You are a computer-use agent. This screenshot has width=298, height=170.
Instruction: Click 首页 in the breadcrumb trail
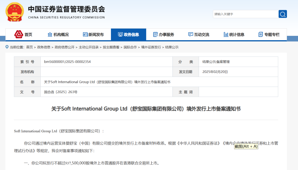pyautogui.click(x=30, y=47)
